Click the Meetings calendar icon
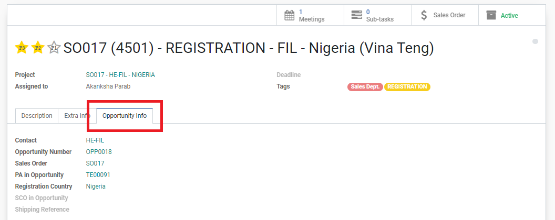The image size is (555, 220). pyautogui.click(x=290, y=16)
